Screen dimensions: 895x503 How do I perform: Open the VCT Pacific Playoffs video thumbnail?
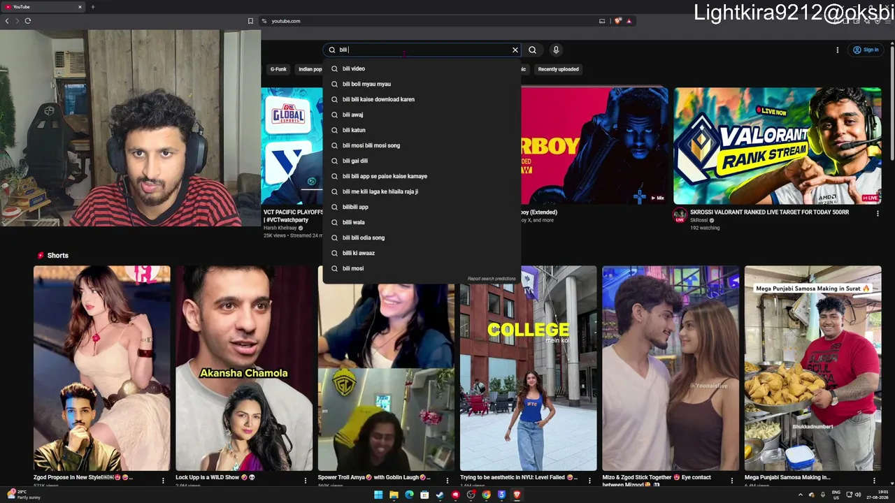pos(292,146)
